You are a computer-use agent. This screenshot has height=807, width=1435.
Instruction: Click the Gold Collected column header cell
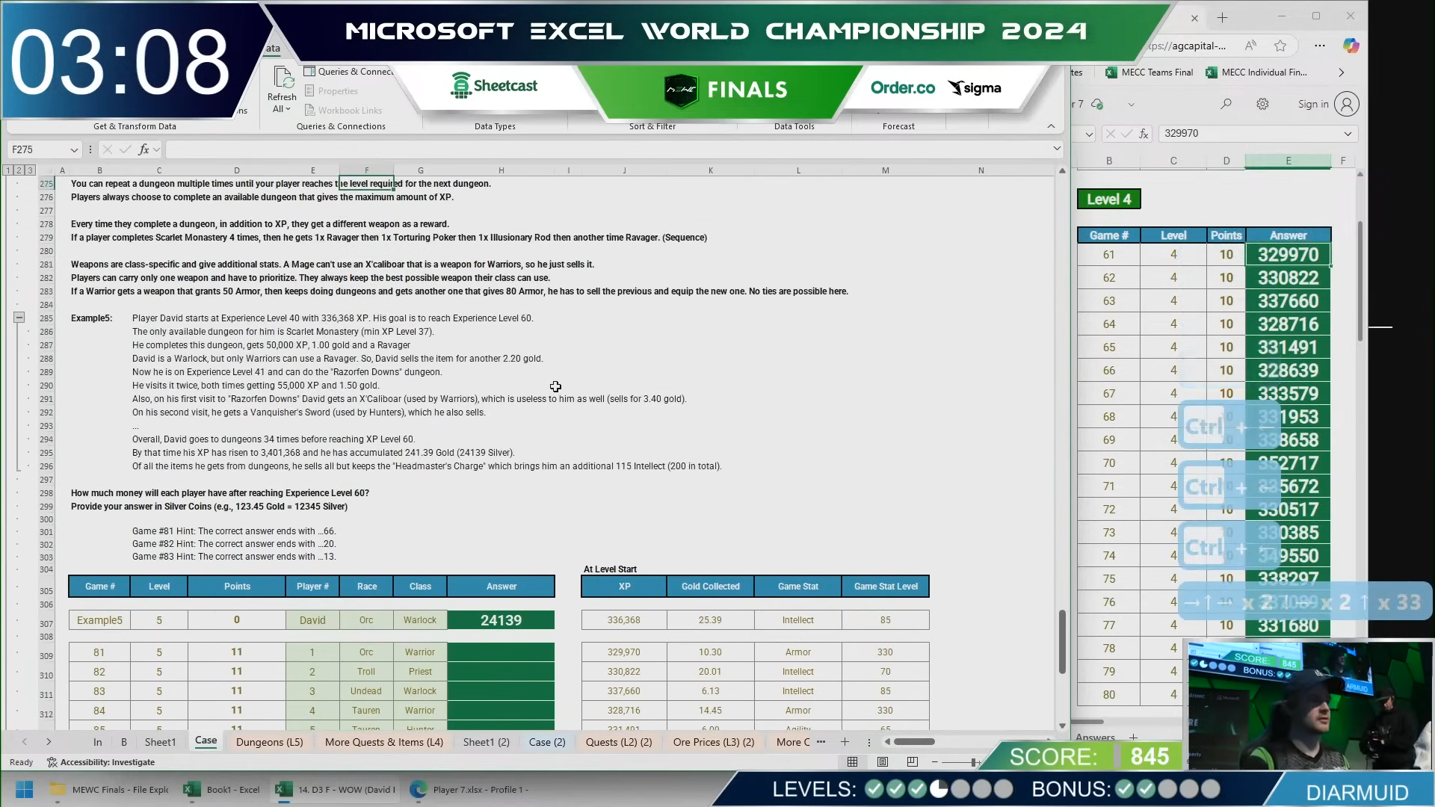[x=710, y=587]
